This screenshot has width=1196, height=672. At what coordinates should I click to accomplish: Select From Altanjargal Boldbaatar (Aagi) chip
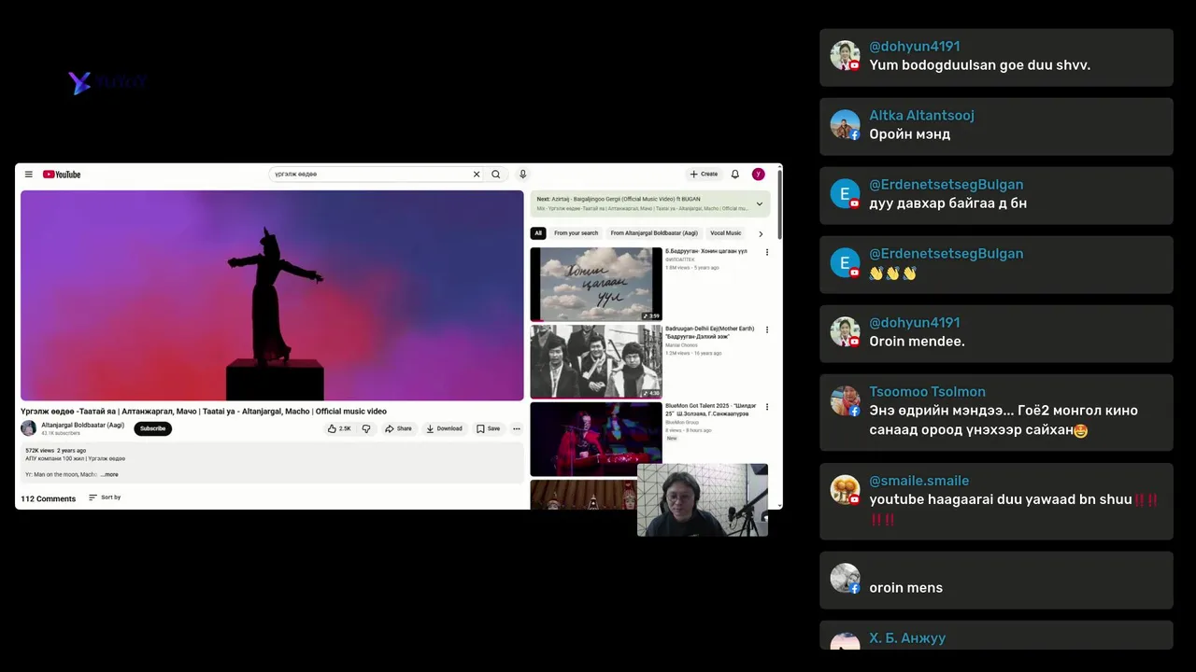(654, 233)
